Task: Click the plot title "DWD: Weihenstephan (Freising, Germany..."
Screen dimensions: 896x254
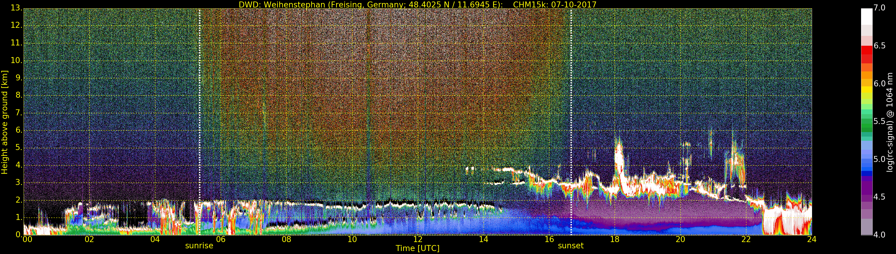Action: pos(418,4)
